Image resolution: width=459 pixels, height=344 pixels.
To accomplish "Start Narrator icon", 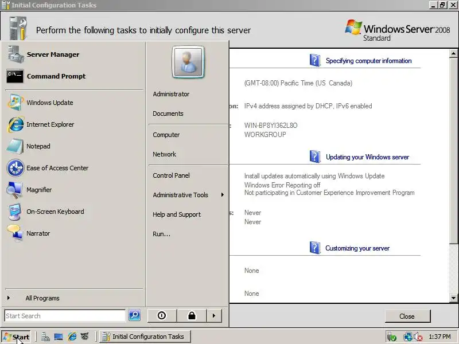I will click(x=15, y=233).
